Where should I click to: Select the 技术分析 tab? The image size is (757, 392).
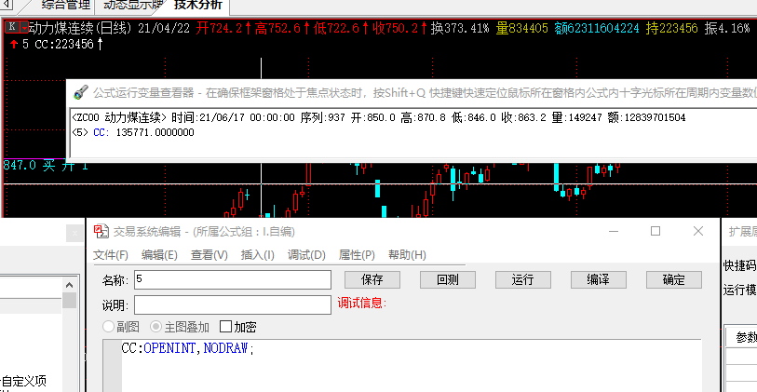[198, 6]
